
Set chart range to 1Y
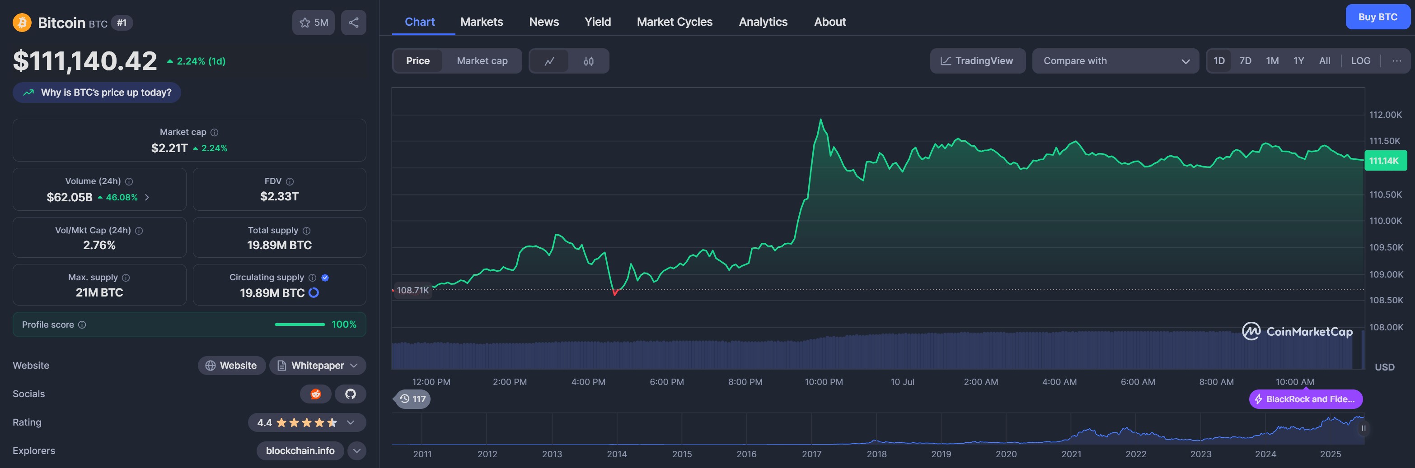(1298, 61)
